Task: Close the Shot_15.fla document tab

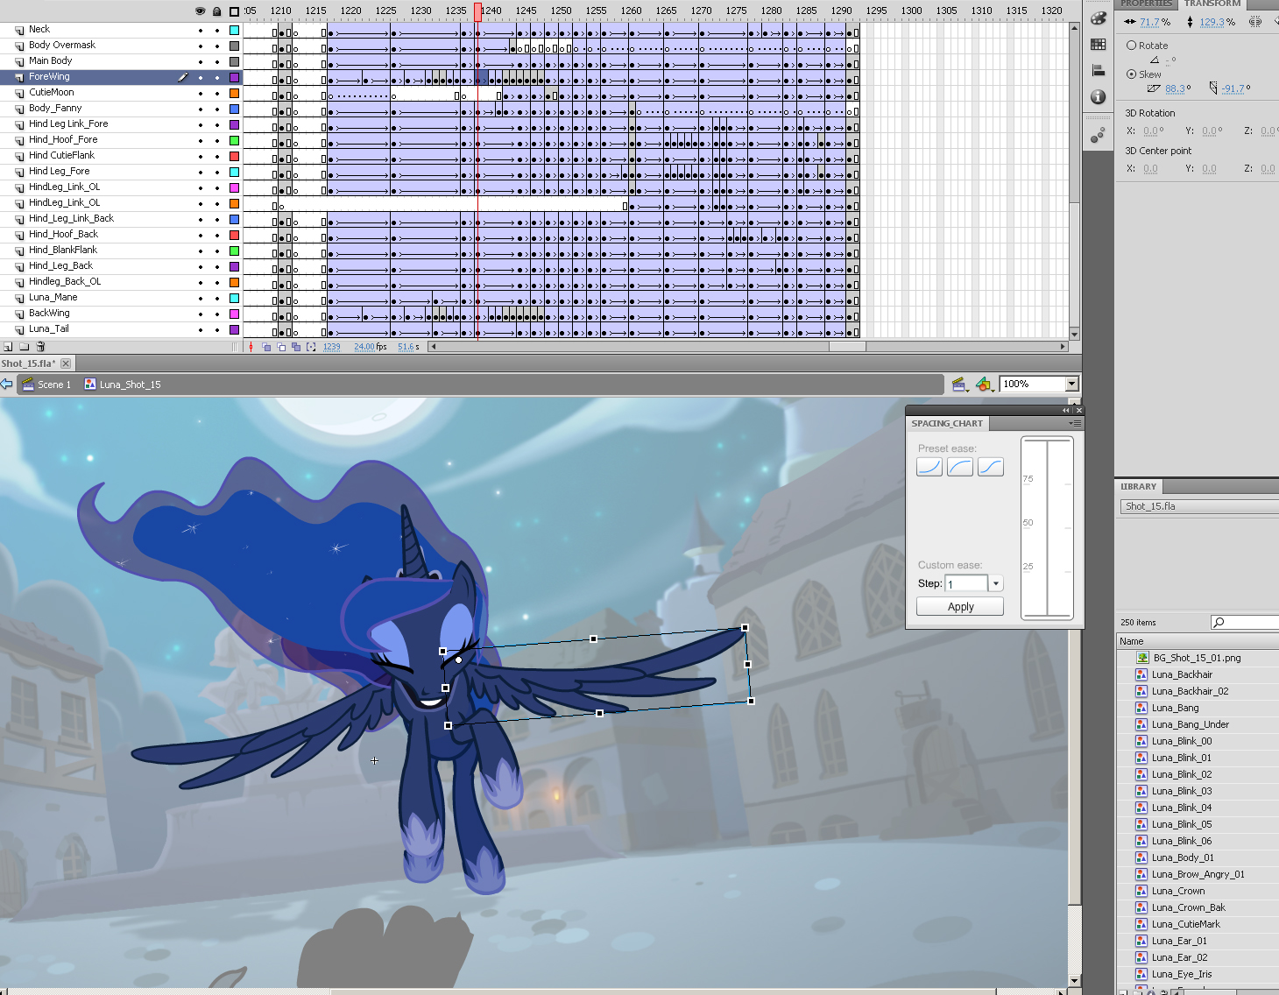Action: click(x=66, y=363)
